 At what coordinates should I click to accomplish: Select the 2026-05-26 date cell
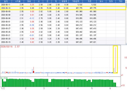click(6, 32)
